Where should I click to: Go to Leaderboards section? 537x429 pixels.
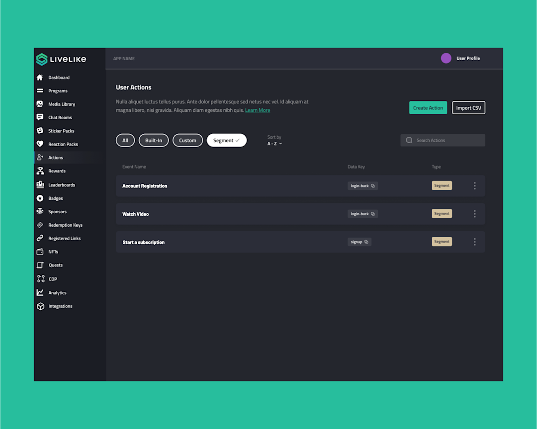(62, 185)
